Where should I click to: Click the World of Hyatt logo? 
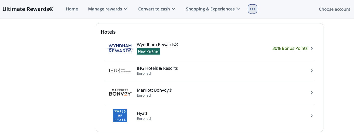(x=120, y=116)
